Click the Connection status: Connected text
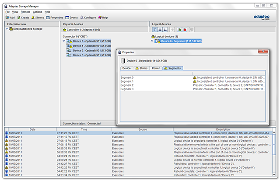This screenshot has height=181, width=280. coord(82,124)
